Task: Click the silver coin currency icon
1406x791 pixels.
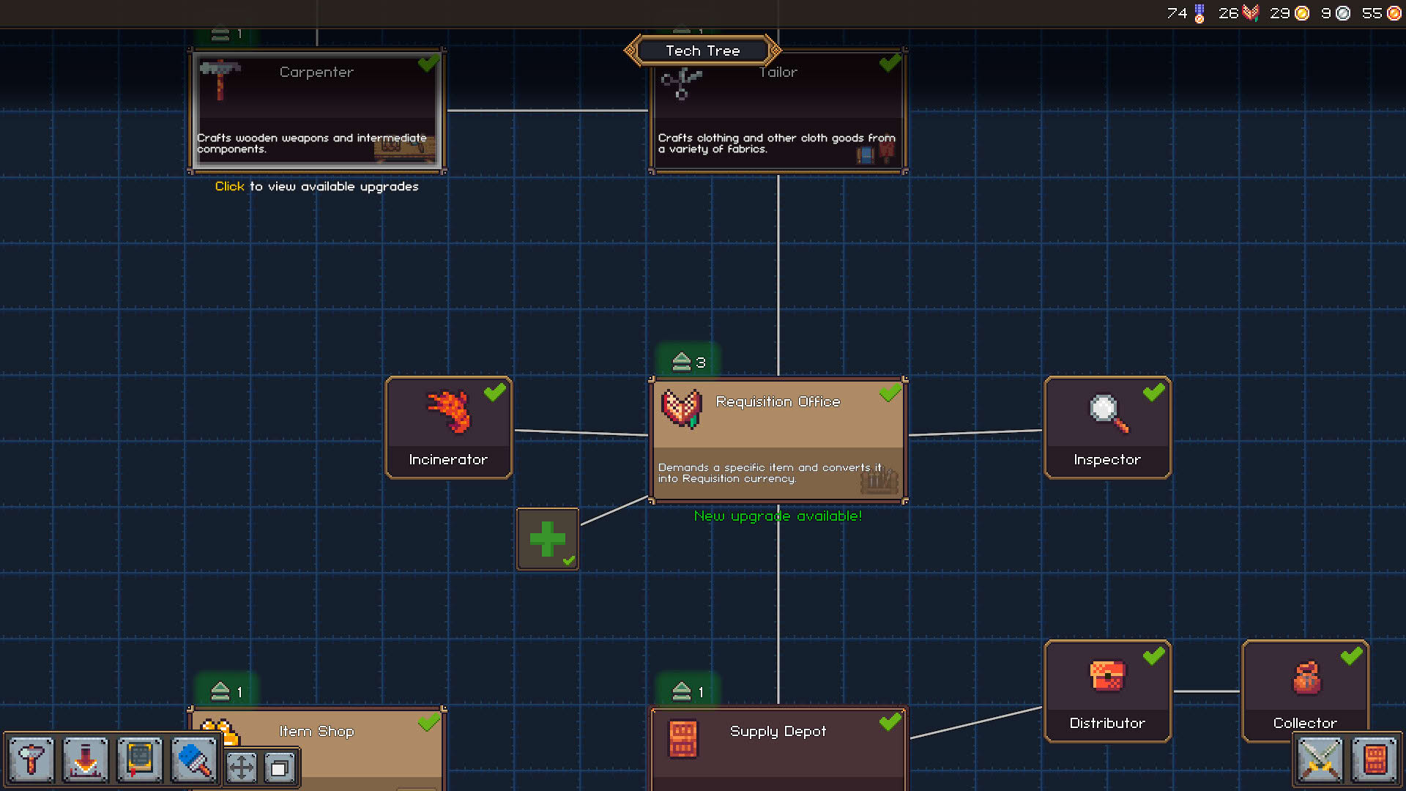Action: (x=1343, y=13)
